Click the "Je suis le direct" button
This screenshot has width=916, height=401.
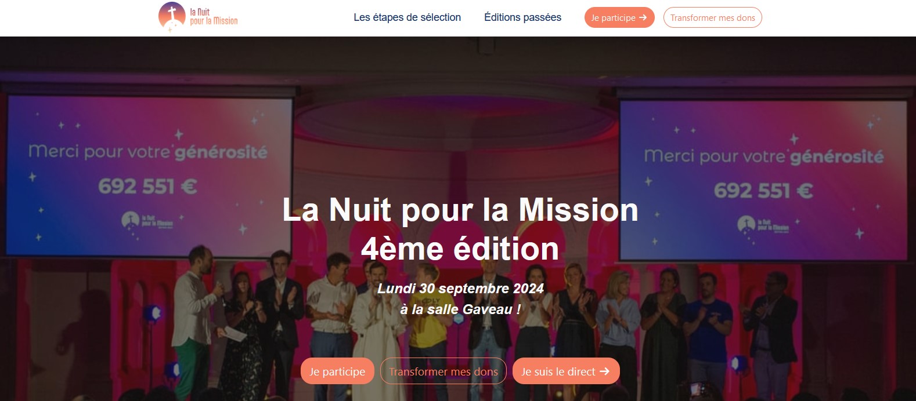(566, 371)
